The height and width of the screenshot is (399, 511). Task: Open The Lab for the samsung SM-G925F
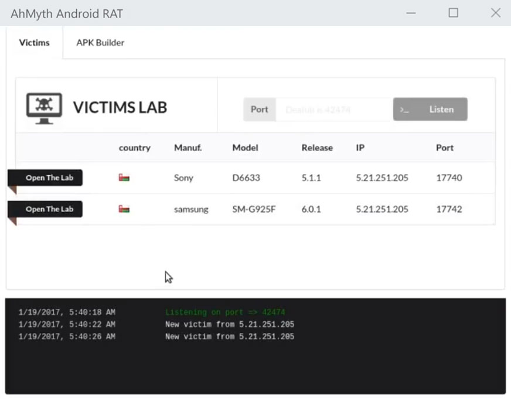49,209
